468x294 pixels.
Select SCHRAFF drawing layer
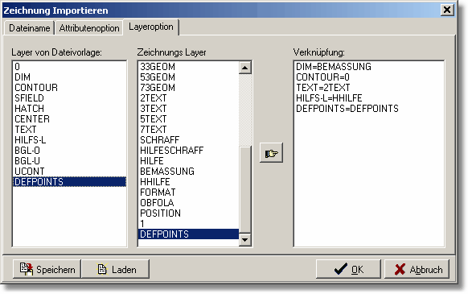click(x=188, y=140)
